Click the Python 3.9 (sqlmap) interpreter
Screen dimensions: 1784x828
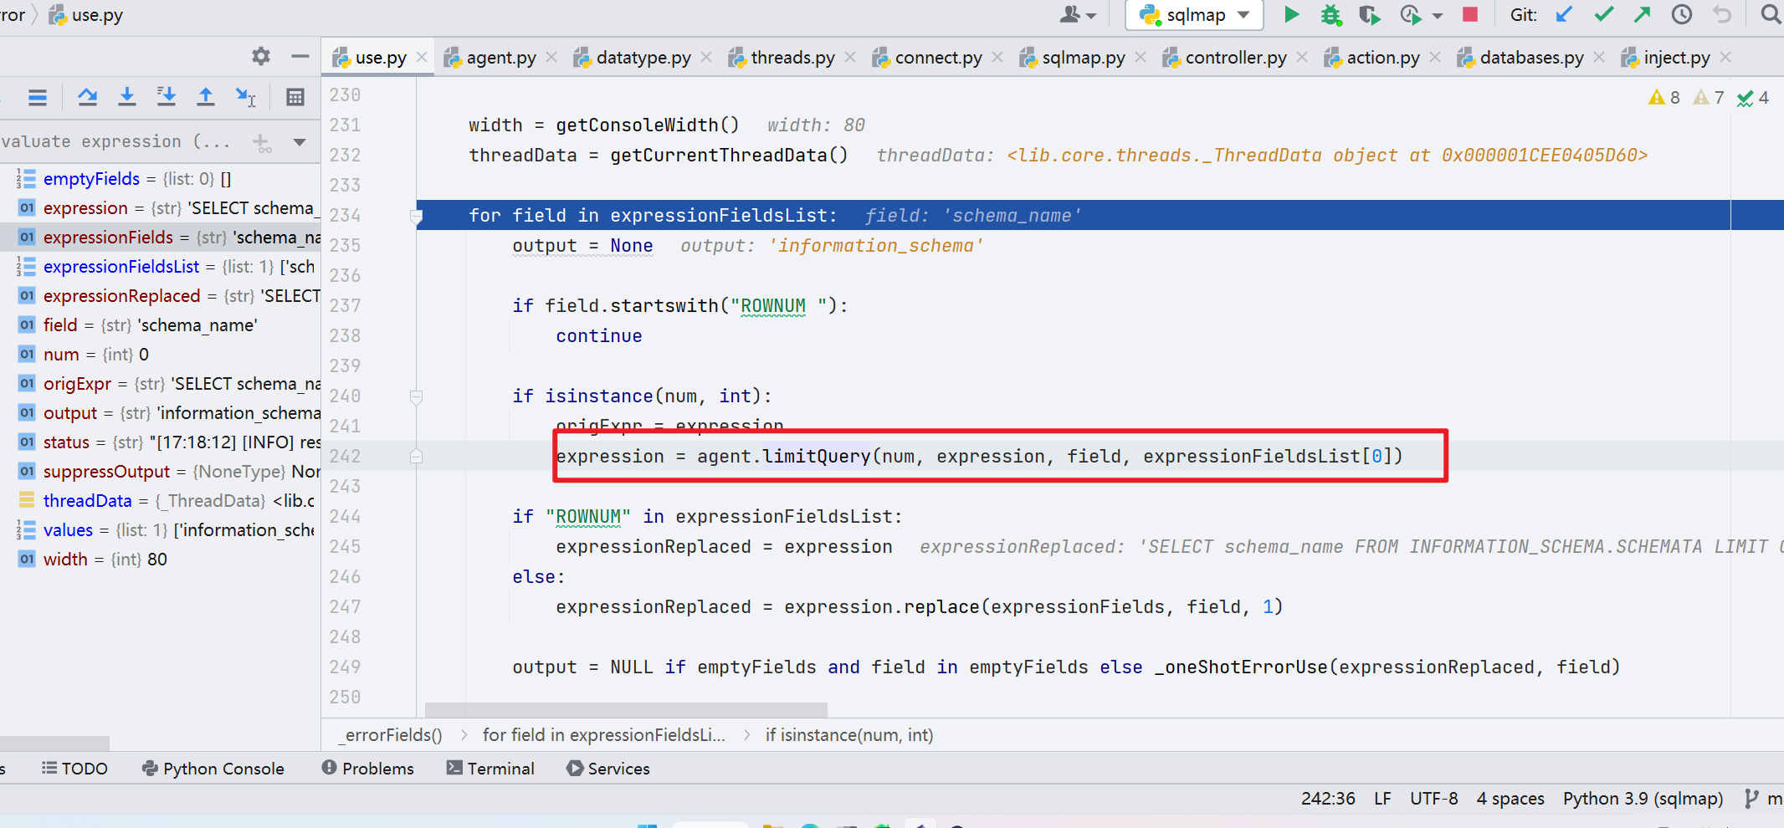(x=1643, y=799)
